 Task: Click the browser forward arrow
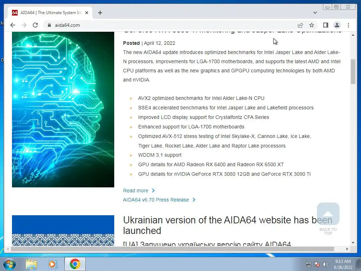(x=24, y=25)
